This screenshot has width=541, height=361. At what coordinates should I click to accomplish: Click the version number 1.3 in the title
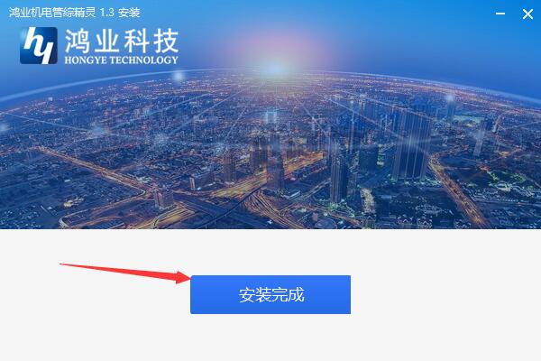point(106,13)
